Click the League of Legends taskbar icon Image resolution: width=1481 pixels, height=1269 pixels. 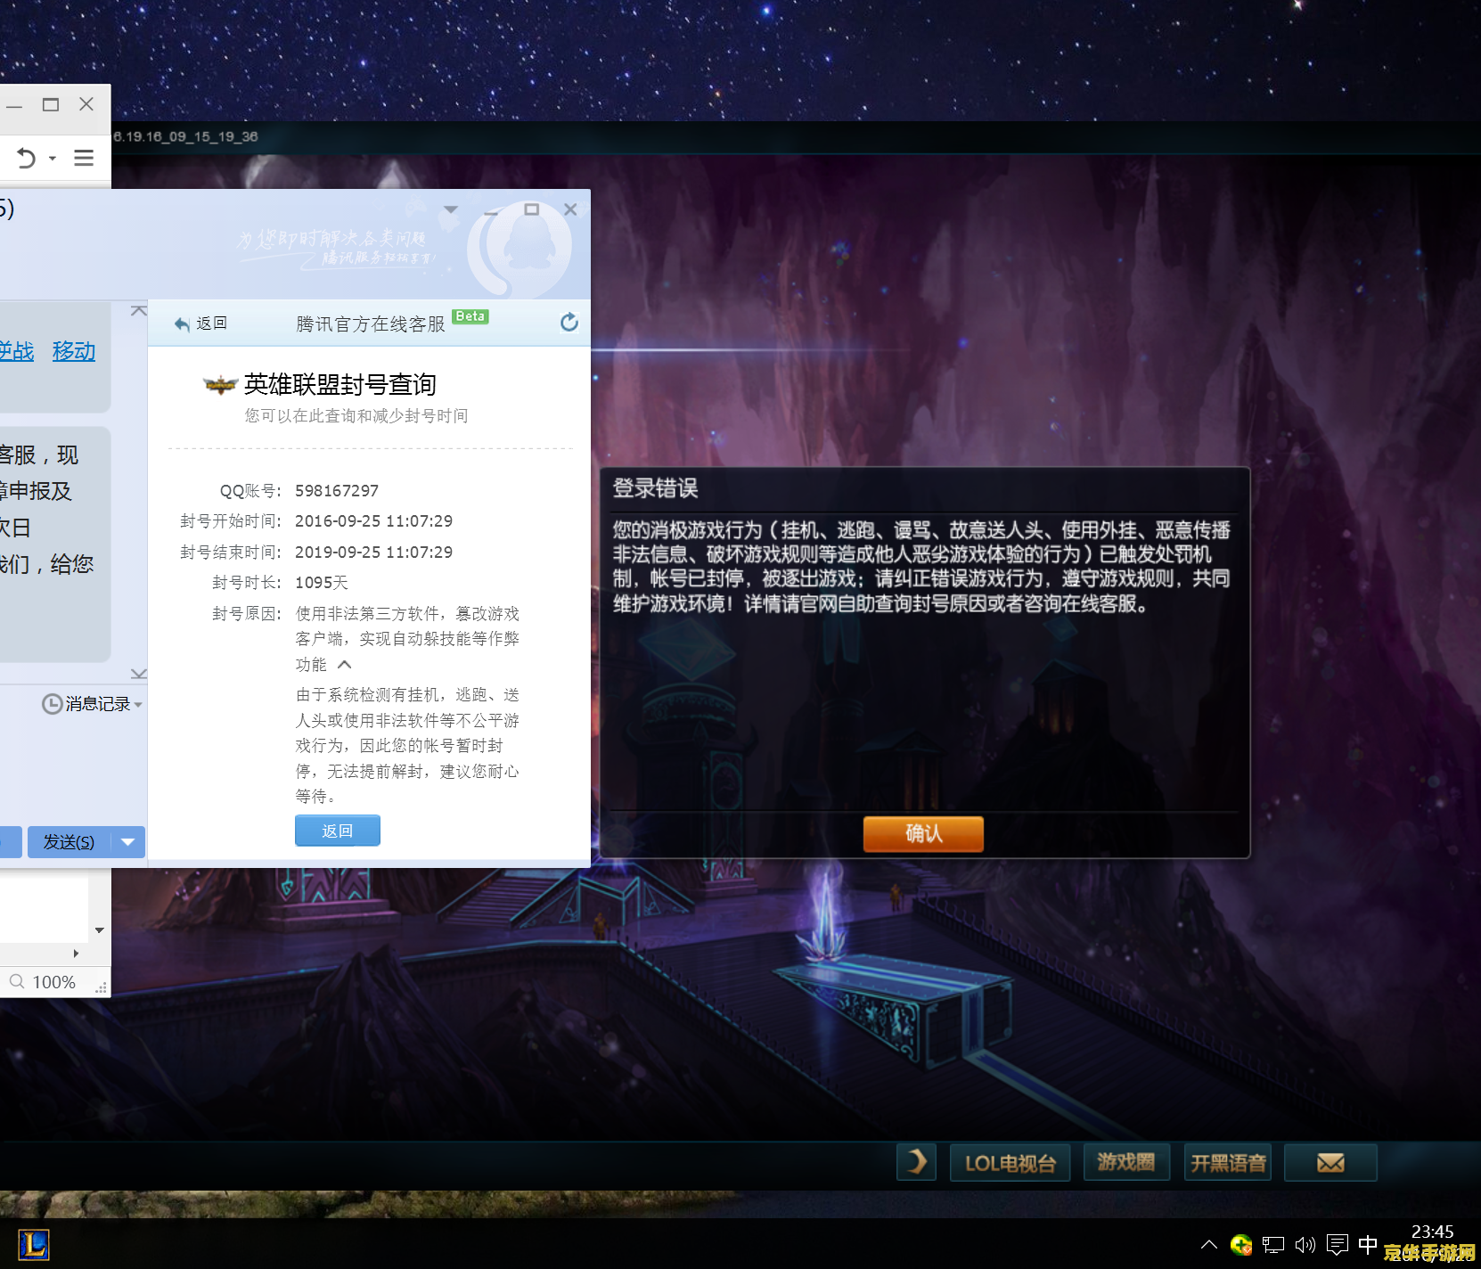[x=34, y=1244]
